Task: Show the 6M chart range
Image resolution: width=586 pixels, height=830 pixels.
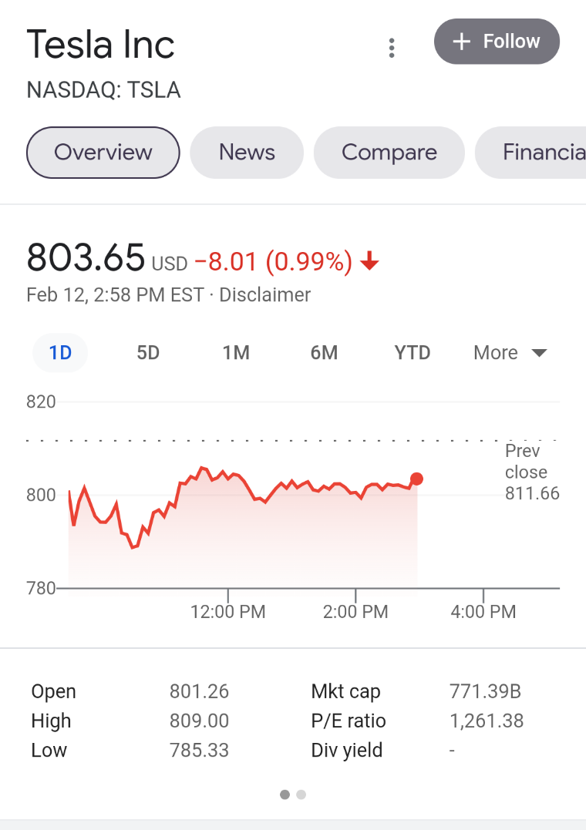Action: coord(324,352)
